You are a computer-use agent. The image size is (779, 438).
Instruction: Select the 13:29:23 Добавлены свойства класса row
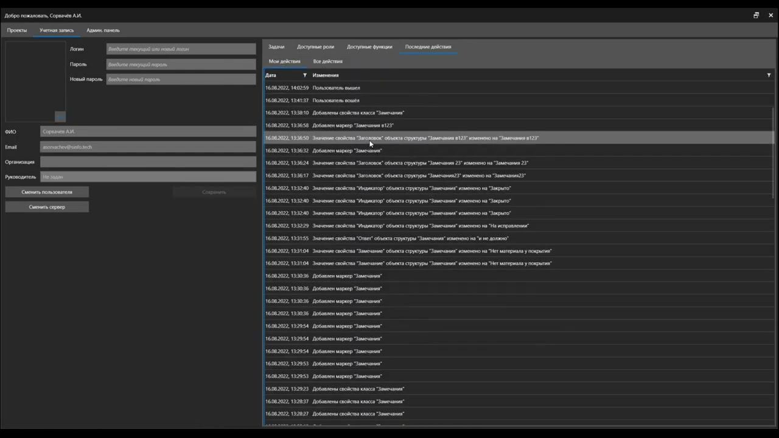click(519, 389)
